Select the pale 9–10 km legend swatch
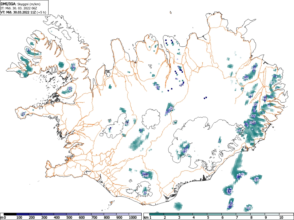This screenshot has height=220, width=294. pos(272,214)
